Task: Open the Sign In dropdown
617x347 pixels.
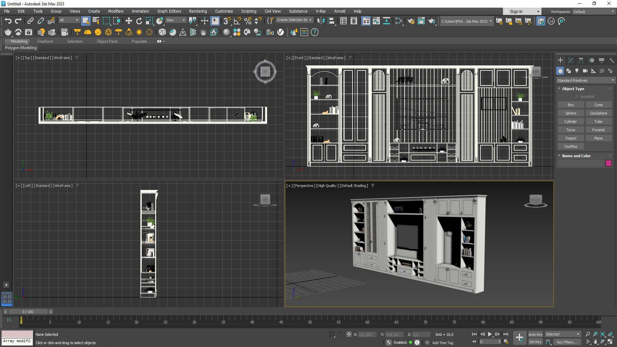Action: pyautogui.click(x=522, y=12)
